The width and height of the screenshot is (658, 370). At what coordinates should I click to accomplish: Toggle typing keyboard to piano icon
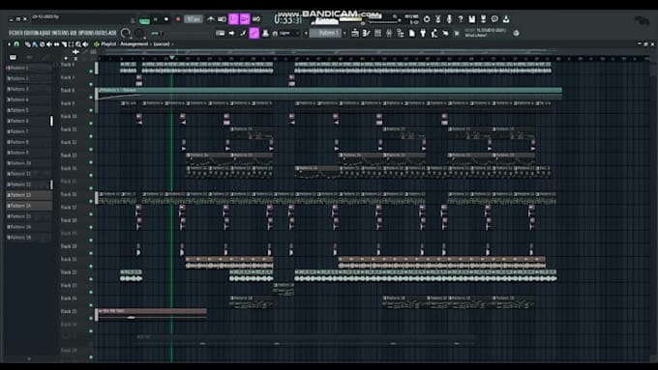tap(221, 33)
